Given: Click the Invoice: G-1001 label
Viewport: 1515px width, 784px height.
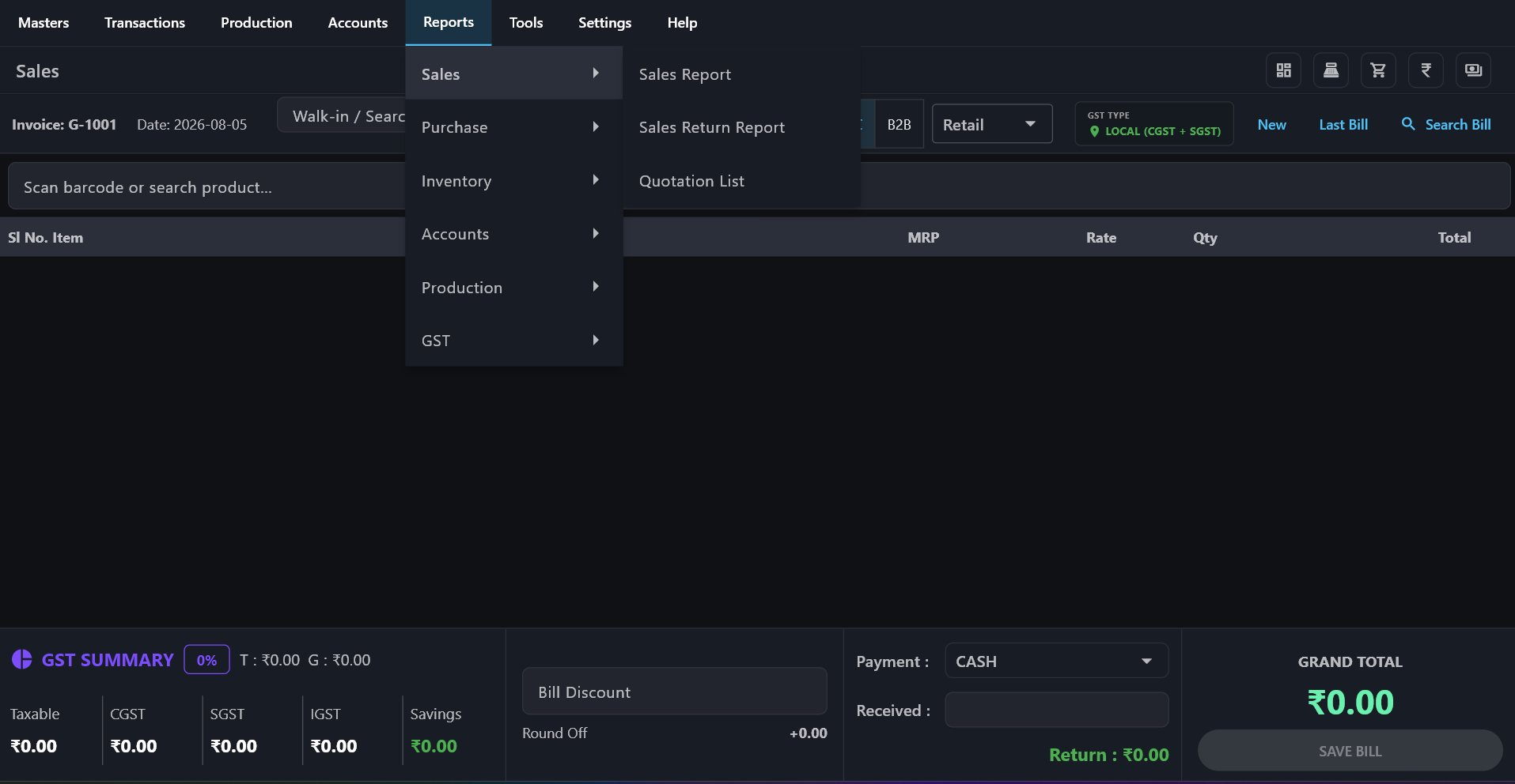Looking at the screenshot, I should [x=64, y=124].
